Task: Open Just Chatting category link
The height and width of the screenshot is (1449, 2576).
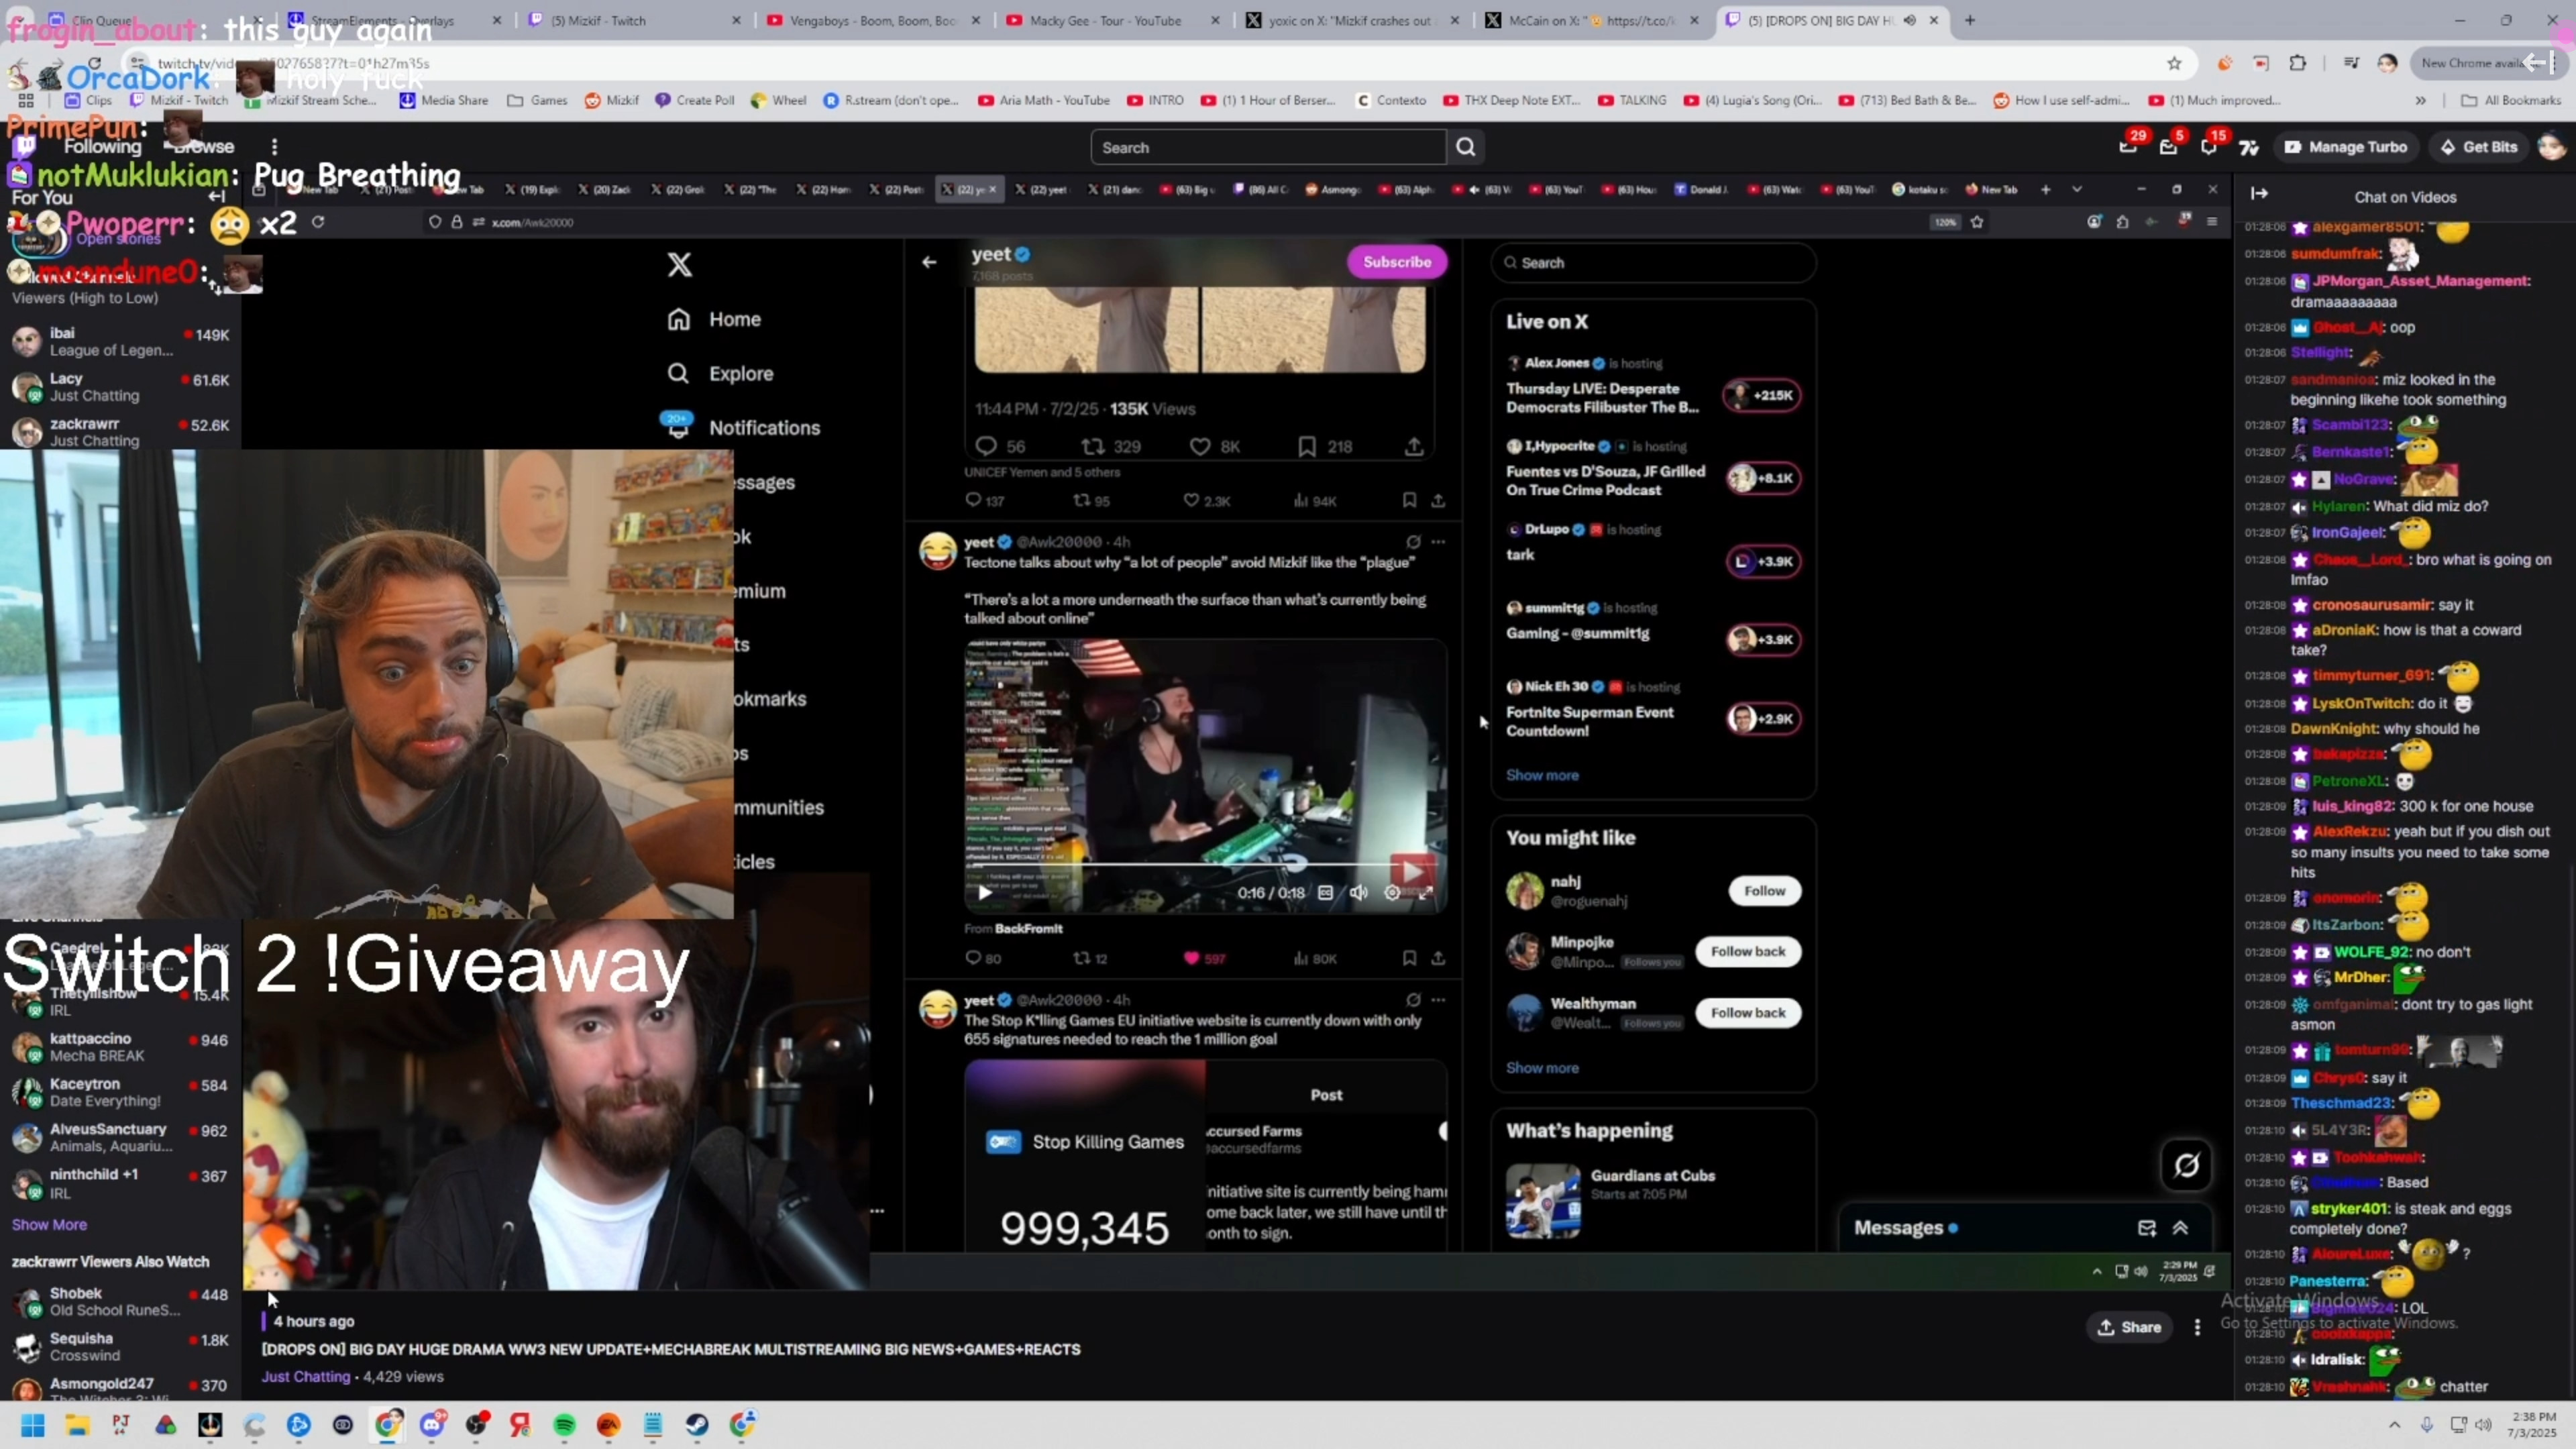Action: pyautogui.click(x=306, y=1376)
